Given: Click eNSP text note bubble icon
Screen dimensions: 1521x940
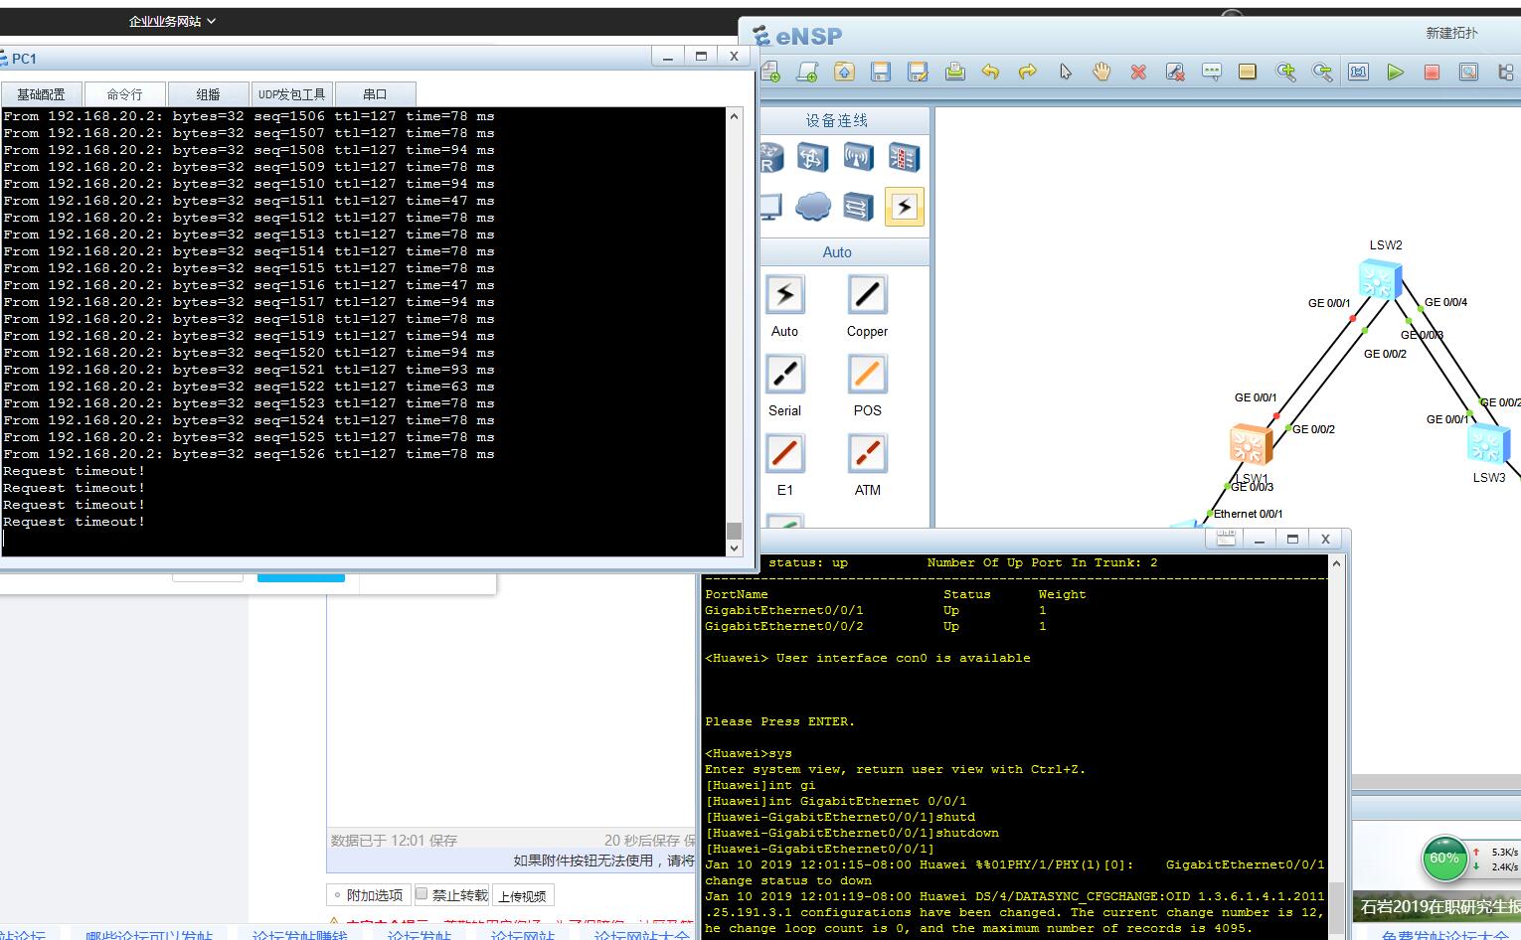Looking at the screenshot, I should [x=1212, y=72].
